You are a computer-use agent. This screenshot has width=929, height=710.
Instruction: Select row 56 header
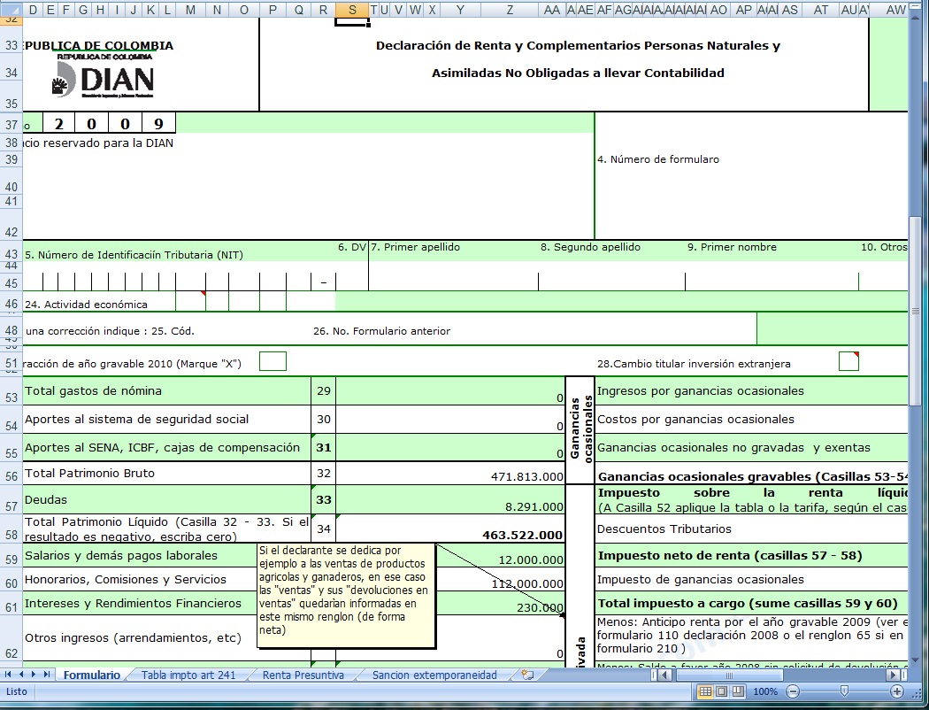pos(12,475)
